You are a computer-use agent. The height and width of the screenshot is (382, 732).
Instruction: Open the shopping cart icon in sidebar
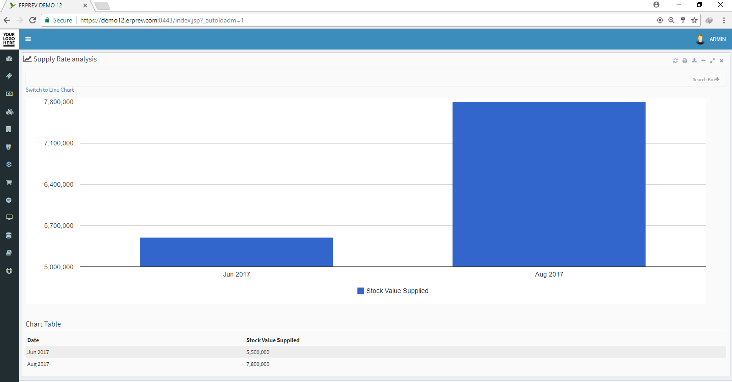tap(9, 182)
